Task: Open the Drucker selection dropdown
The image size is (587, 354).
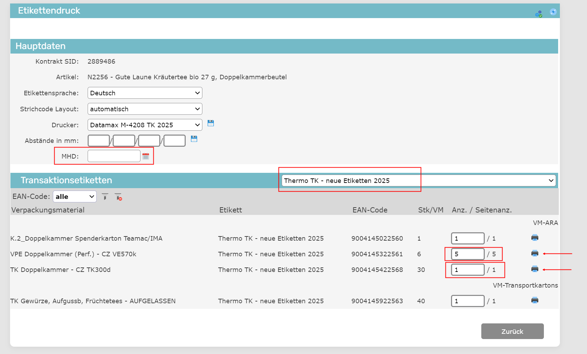Action: tap(145, 125)
